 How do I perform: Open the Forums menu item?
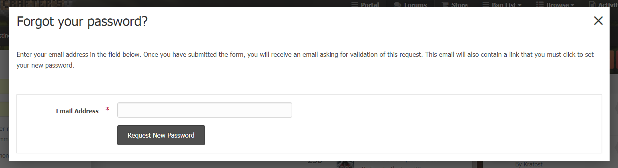pos(410,5)
